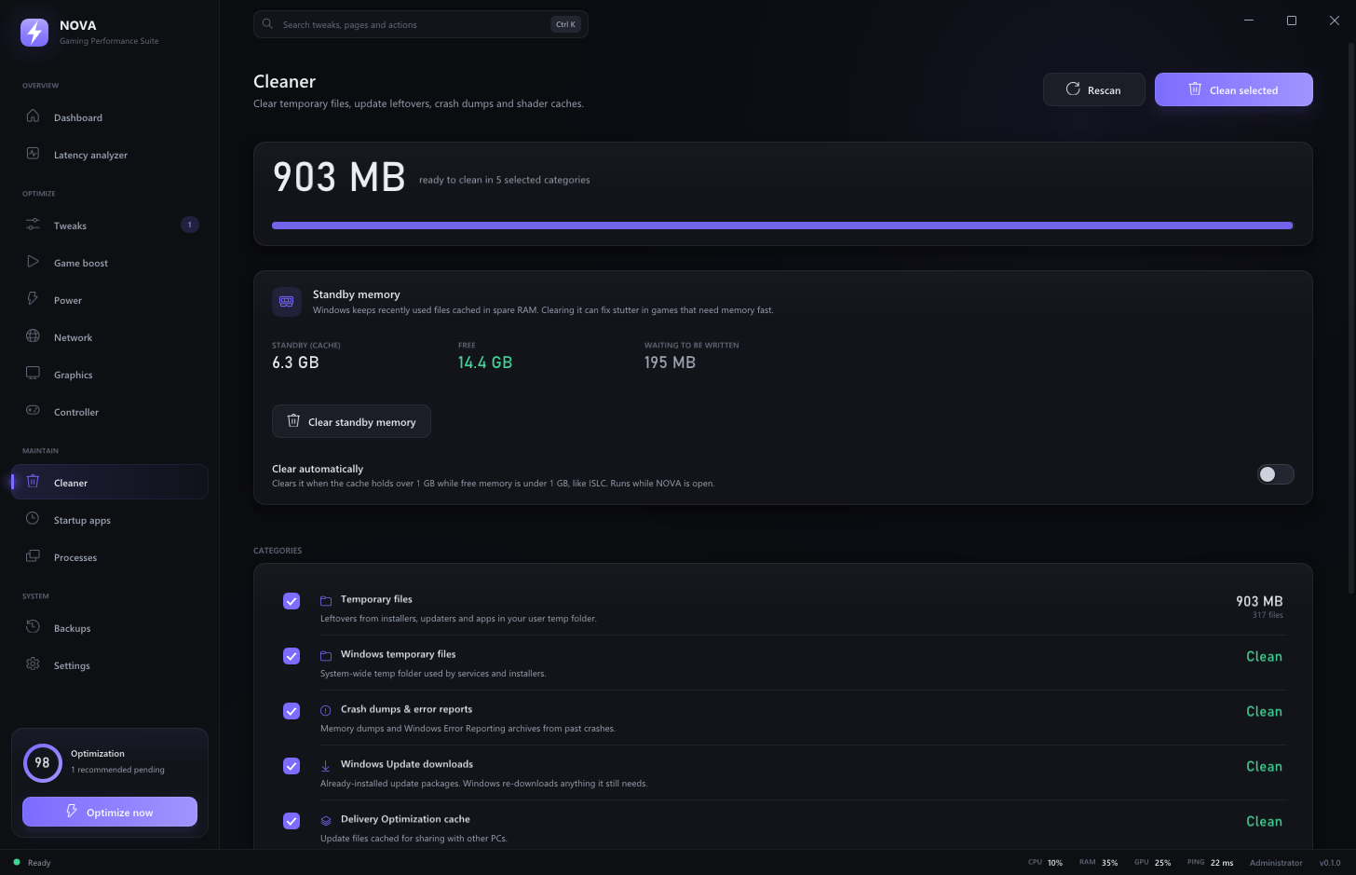Click the Controller gamepad icon
Viewport: 1356px width, 875px height.
click(x=33, y=411)
